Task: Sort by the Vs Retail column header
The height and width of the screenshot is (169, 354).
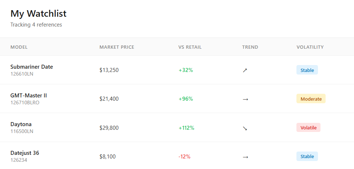Action: 190,47
